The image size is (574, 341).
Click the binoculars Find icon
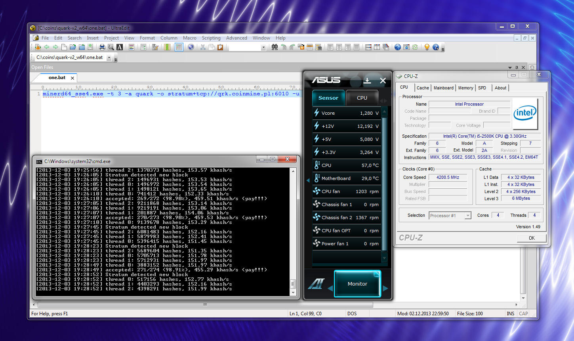(275, 47)
